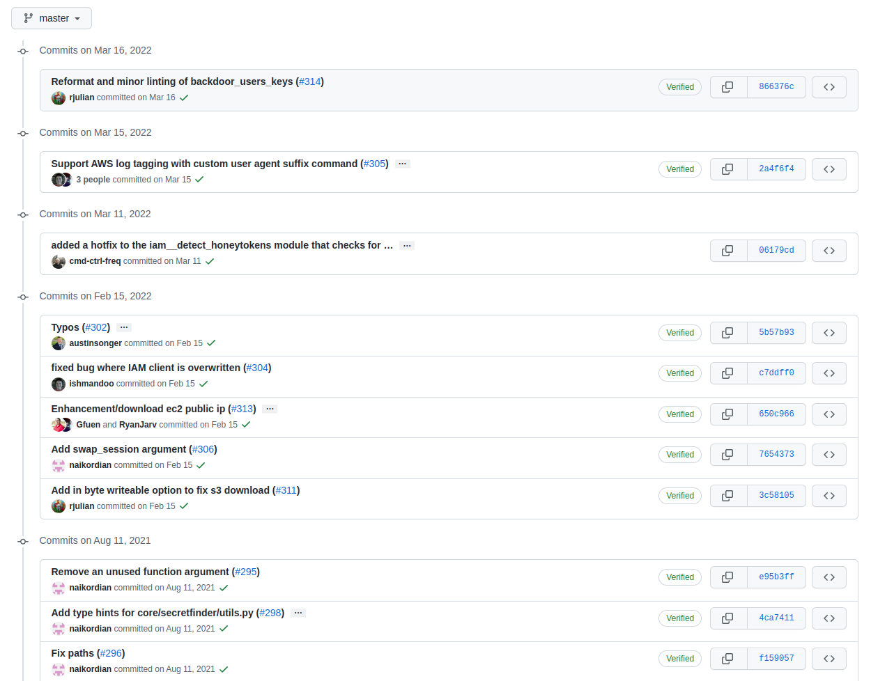Expand description of Add type hints commit
Viewport: 871px width, 681px height.
click(x=298, y=613)
